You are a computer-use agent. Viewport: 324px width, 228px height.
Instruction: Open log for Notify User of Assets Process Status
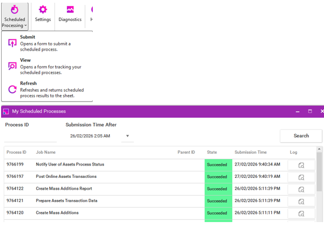pos(301,165)
